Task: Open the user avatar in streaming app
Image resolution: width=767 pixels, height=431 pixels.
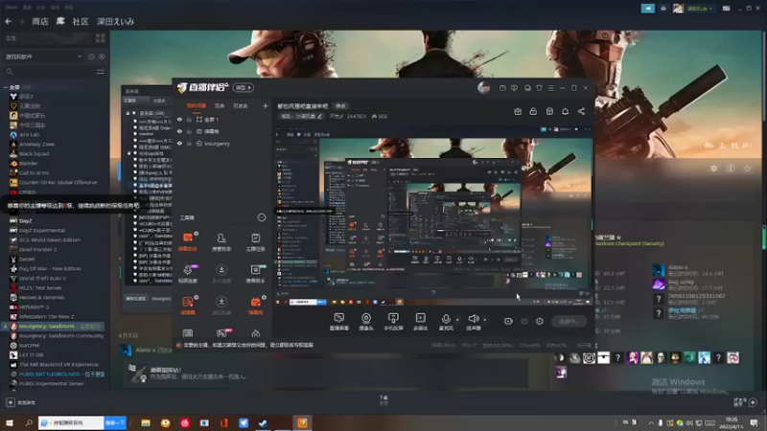Action: (484, 87)
